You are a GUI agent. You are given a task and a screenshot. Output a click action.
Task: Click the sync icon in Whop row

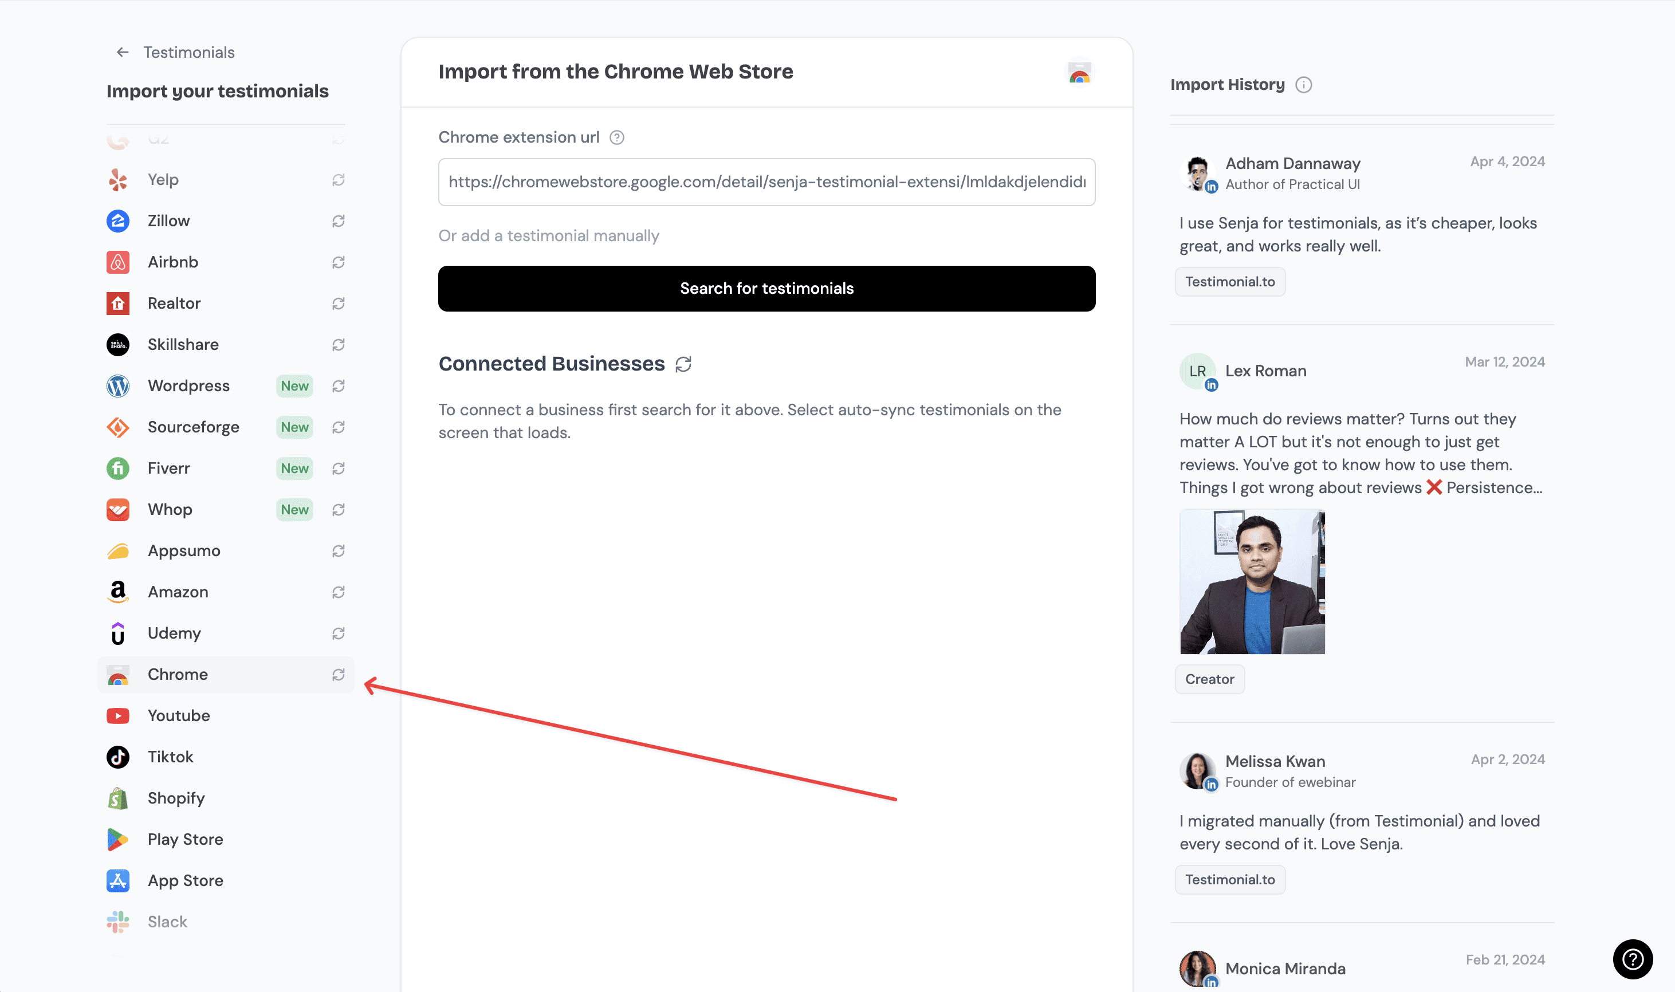tap(338, 509)
